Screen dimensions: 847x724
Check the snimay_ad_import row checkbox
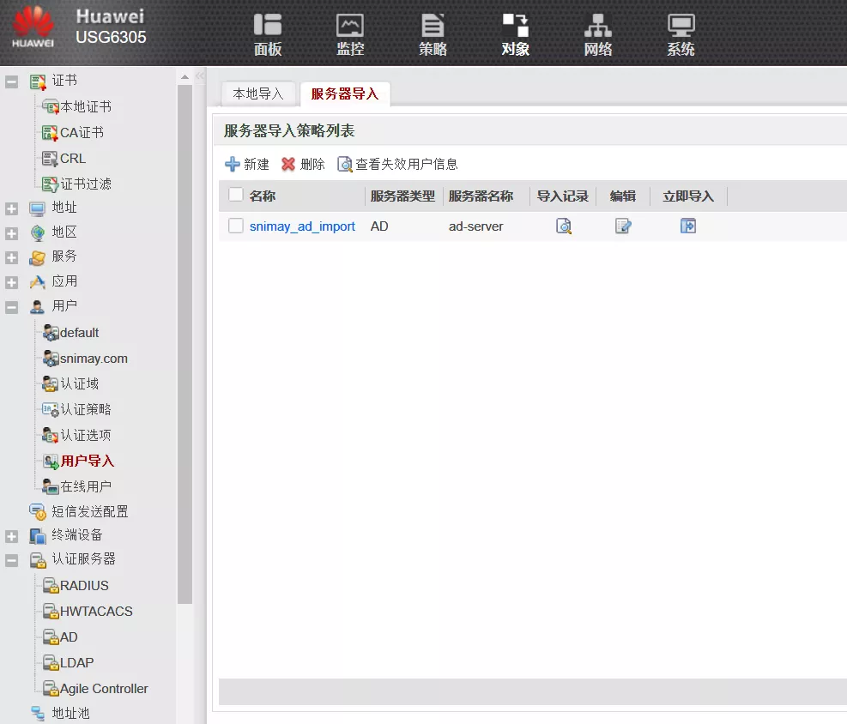(x=236, y=226)
